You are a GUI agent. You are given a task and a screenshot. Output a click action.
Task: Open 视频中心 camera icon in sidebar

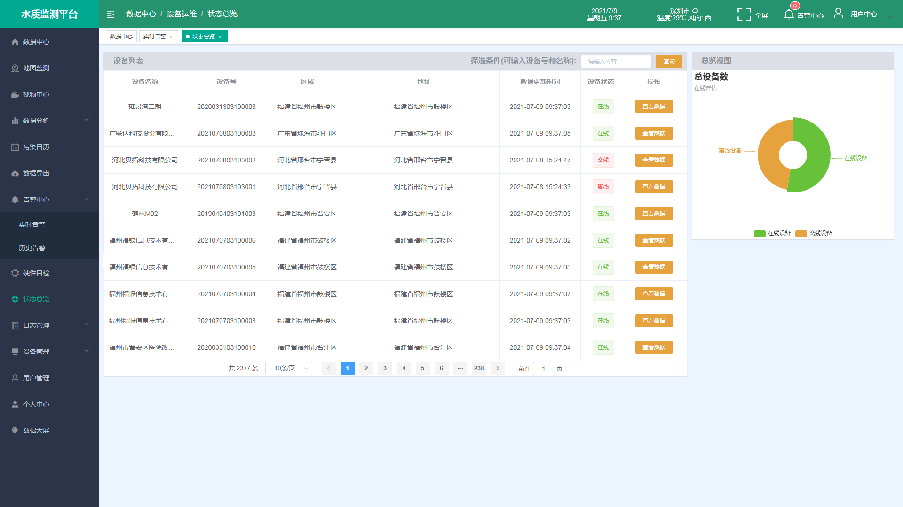point(15,94)
